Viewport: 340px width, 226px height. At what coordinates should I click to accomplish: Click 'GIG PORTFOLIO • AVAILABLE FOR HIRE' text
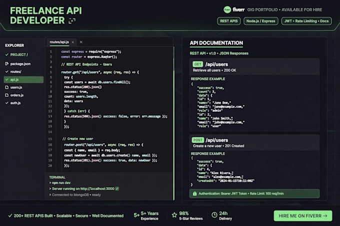tap(284, 10)
